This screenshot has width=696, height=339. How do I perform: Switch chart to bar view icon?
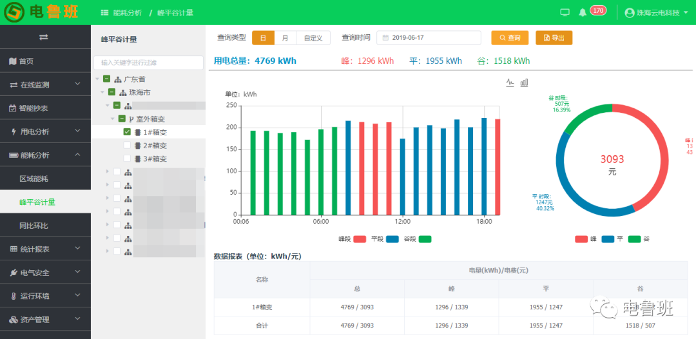(525, 82)
